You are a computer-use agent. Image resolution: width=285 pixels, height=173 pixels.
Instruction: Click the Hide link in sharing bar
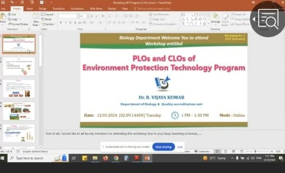[180, 147]
